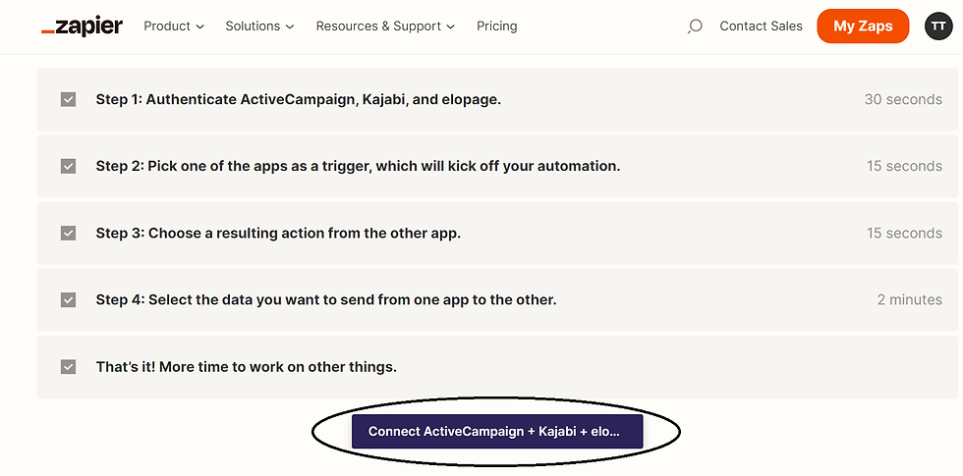Expand the Product dropdown menu
This screenshot has width=963, height=476.
pyautogui.click(x=174, y=26)
